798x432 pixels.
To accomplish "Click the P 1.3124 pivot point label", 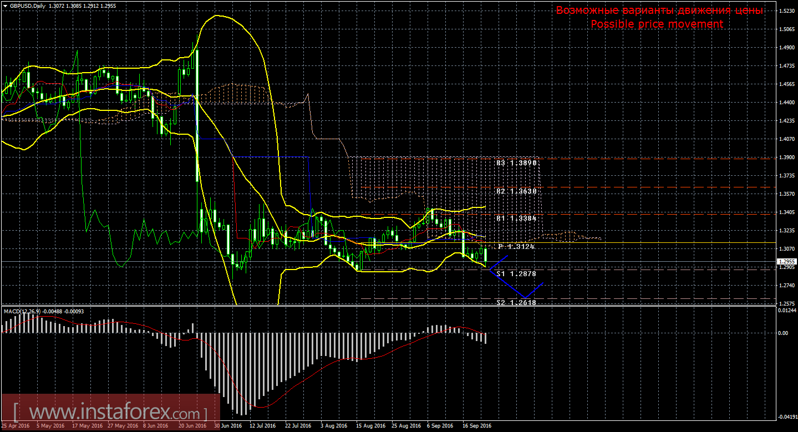I will coord(516,246).
